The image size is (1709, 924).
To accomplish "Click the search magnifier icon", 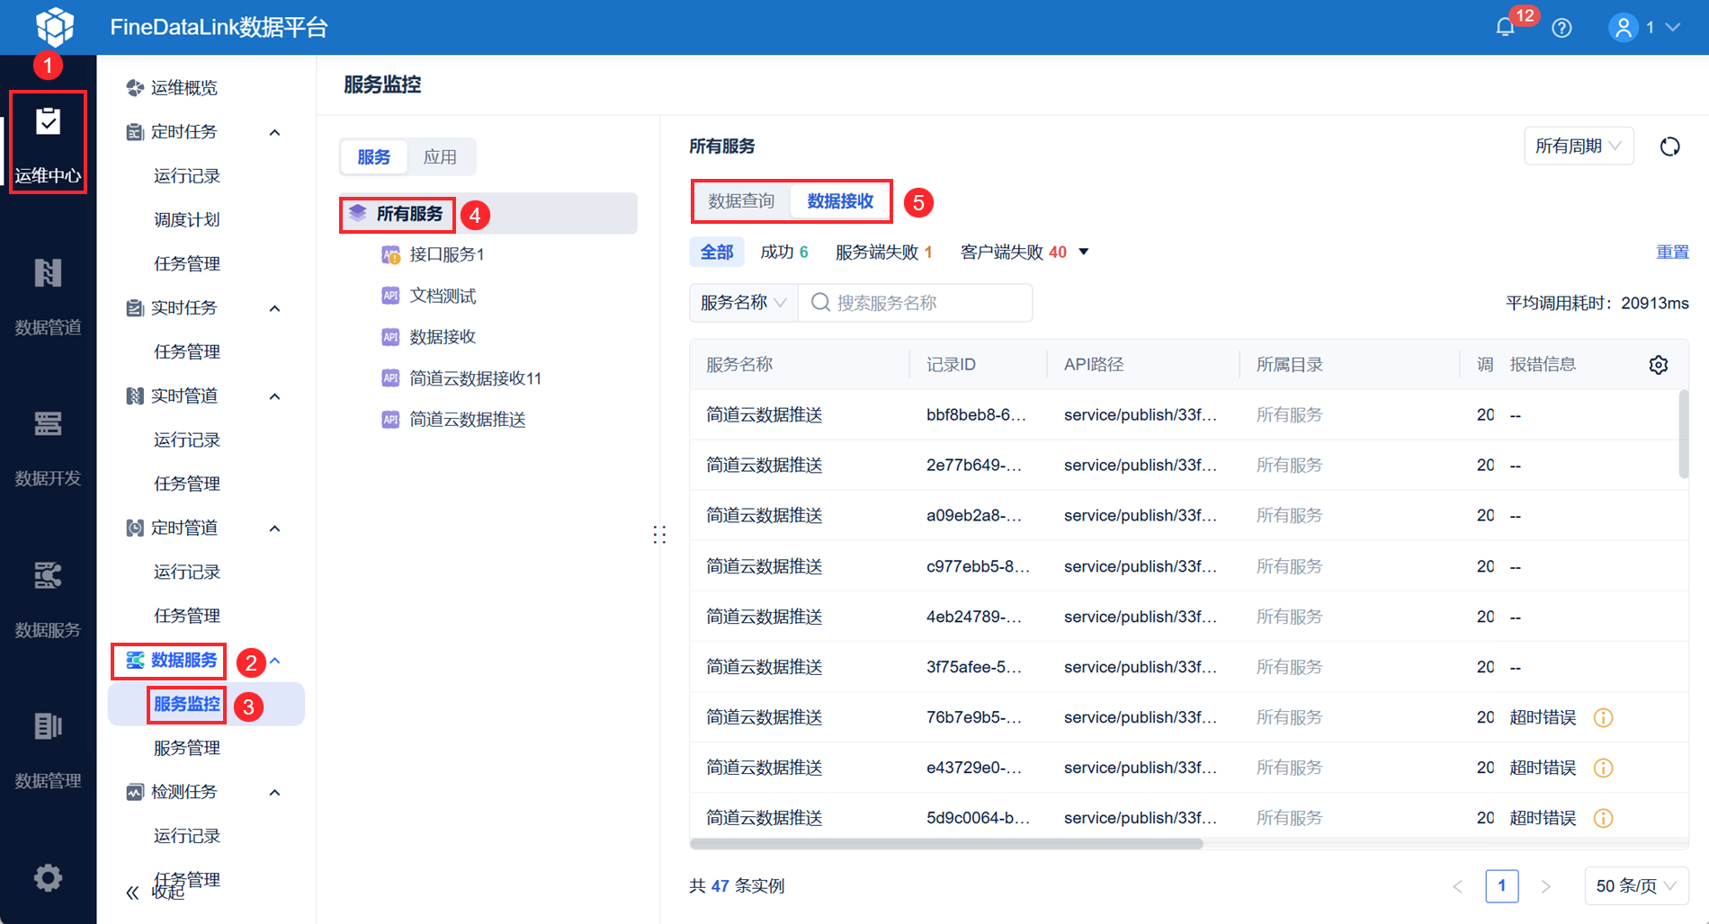I will pos(820,303).
